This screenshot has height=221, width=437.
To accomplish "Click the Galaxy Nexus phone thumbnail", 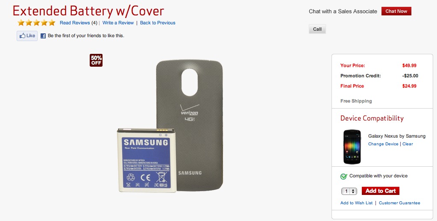I will (x=352, y=147).
